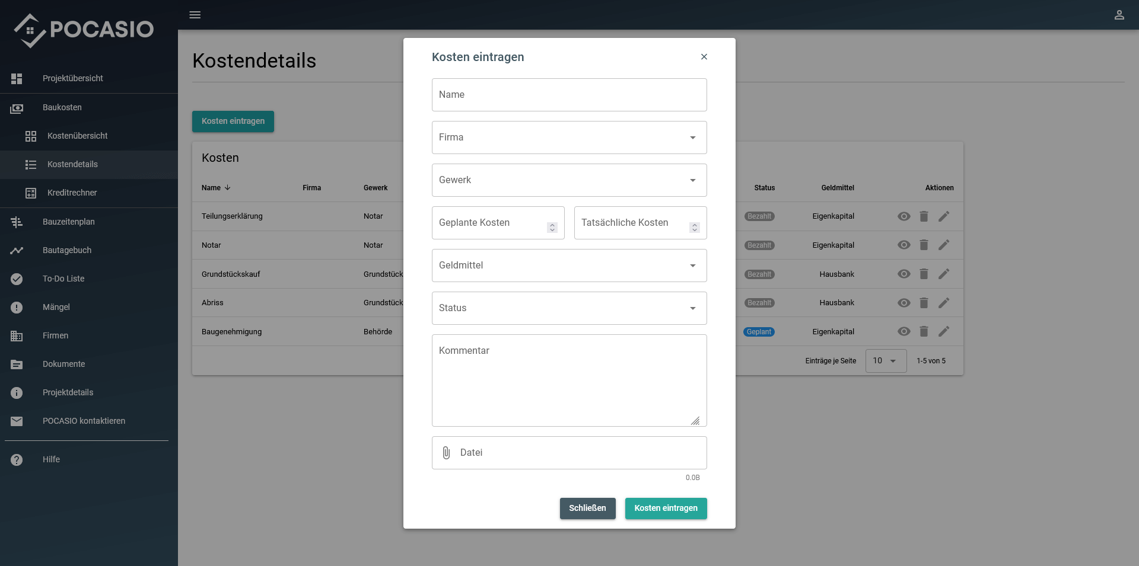View Grundstückskauf entry via eye icon
Screen dimensions: 1139x566
point(903,274)
